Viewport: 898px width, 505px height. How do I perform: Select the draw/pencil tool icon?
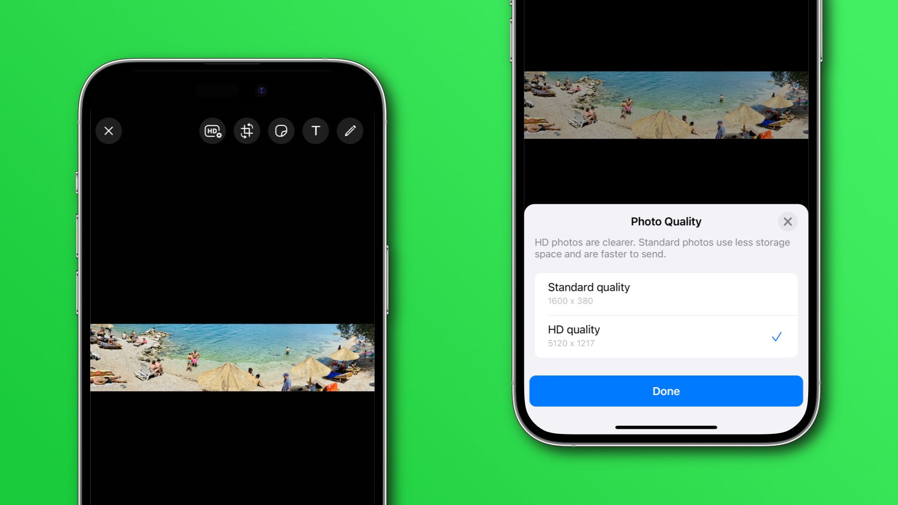click(349, 131)
